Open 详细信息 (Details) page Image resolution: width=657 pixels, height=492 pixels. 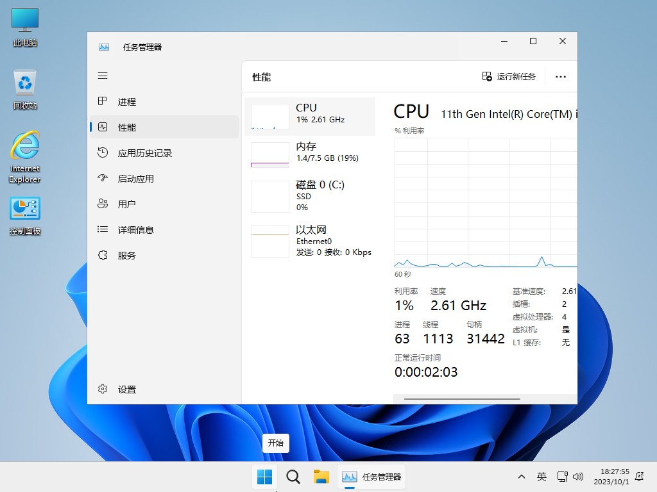pos(135,229)
